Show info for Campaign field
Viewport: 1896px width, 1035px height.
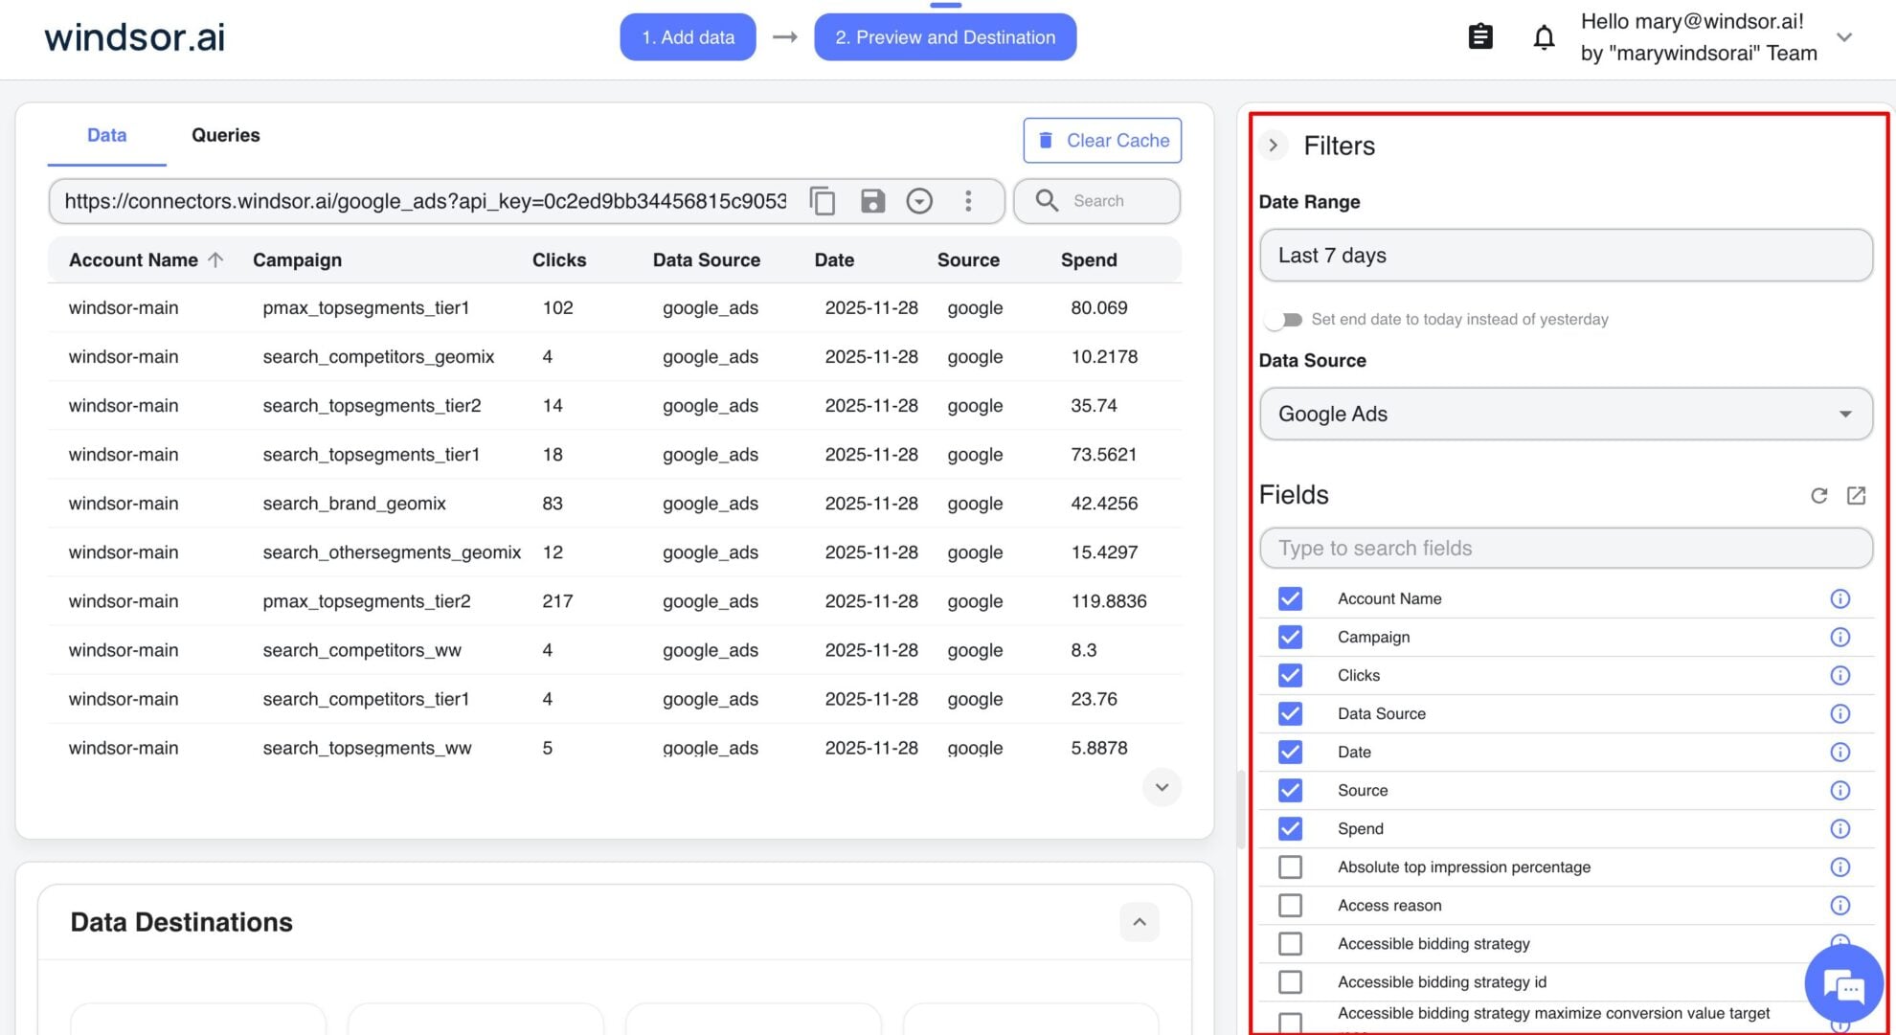(x=1840, y=637)
